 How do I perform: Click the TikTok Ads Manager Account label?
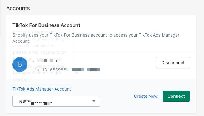click(x=42, y=89)
